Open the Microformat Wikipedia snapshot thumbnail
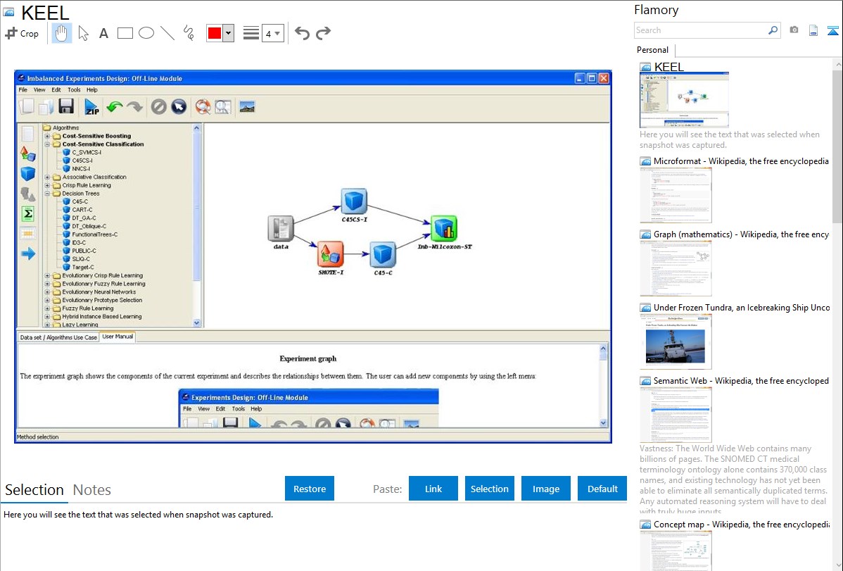The height and width of the screenshot is (571, 843). [676, 195]
